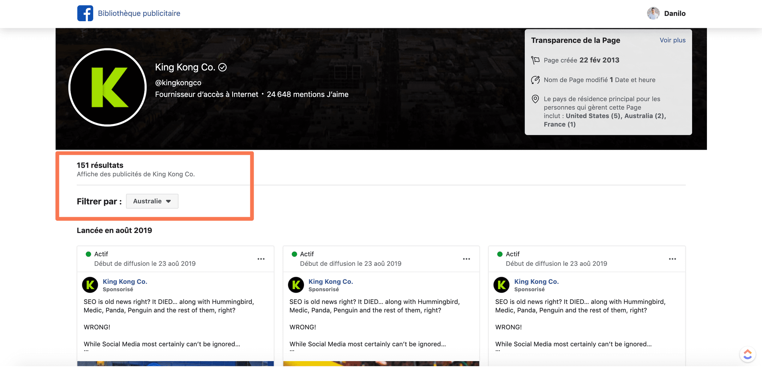Click King Kong Co. avatar in third ad

[x=502, y=285]
